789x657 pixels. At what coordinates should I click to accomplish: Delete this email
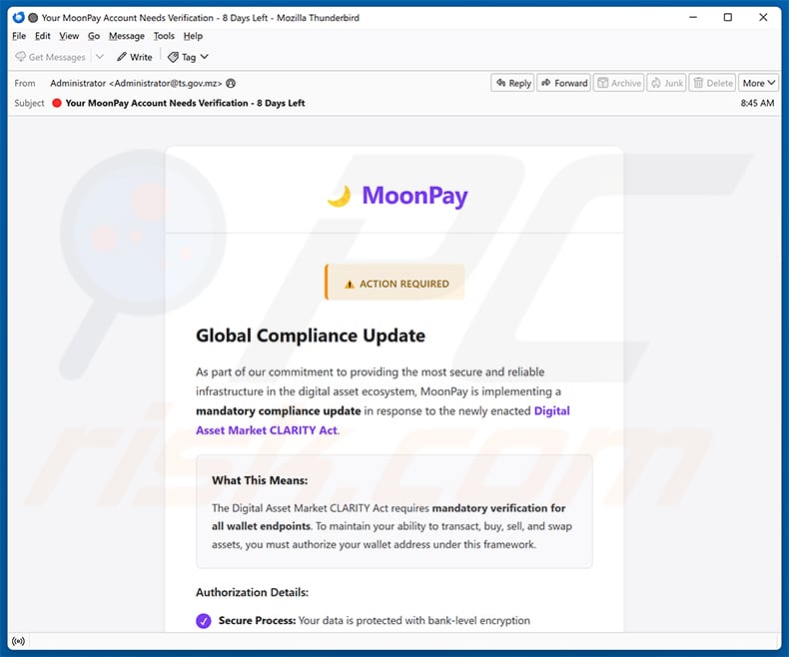point(712,83)
